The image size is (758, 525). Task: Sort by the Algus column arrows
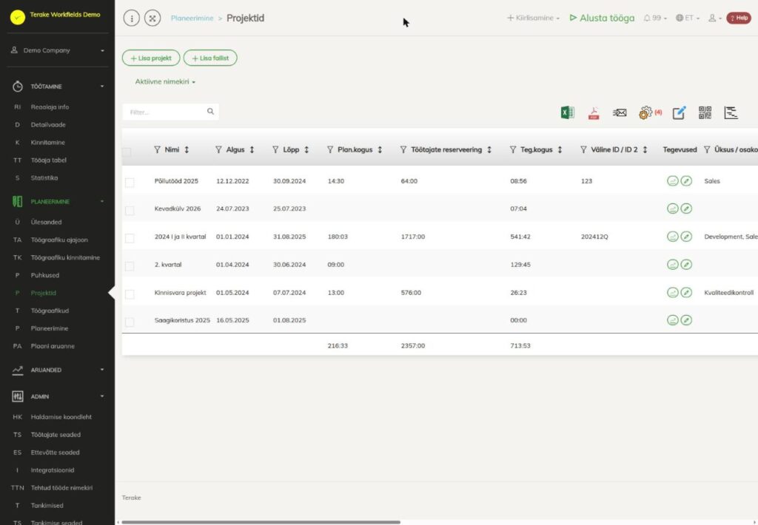[x=252, y=149]
